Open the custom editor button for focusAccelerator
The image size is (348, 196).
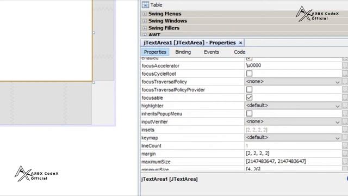click(x=345, y=65)
